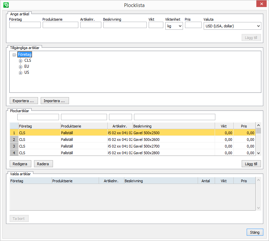The width and height of the screenshot is (269, 241).
Task: Click the Importera ... button
Action: pyautogui.click(x=55, y=101)
